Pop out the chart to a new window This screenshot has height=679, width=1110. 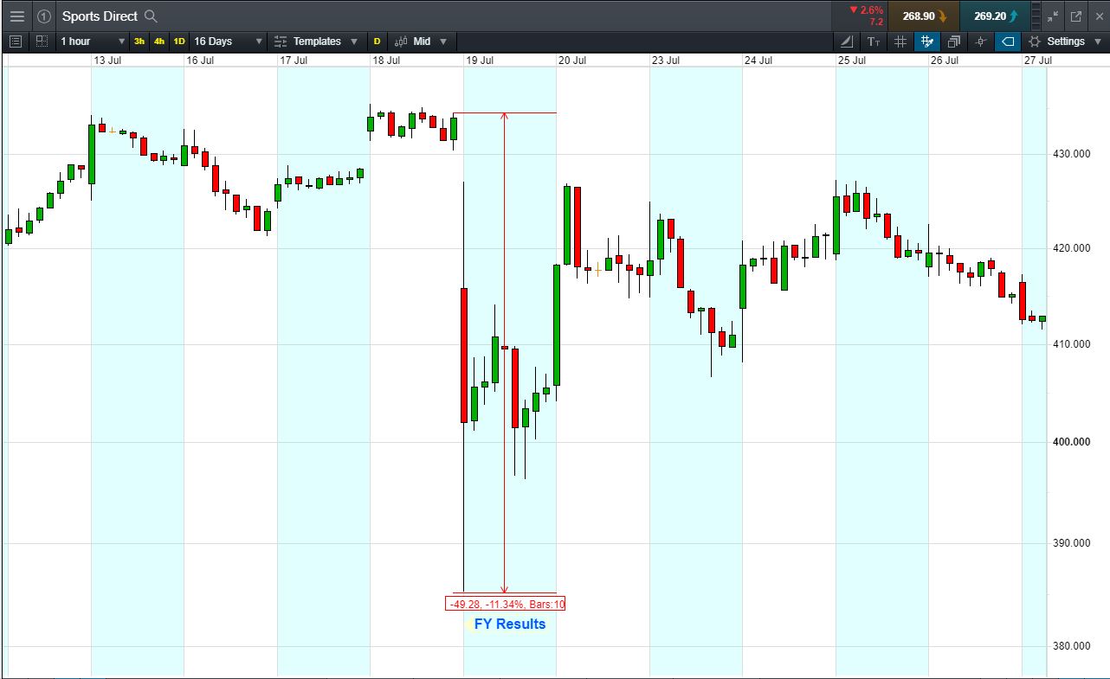pos(1076,16)
